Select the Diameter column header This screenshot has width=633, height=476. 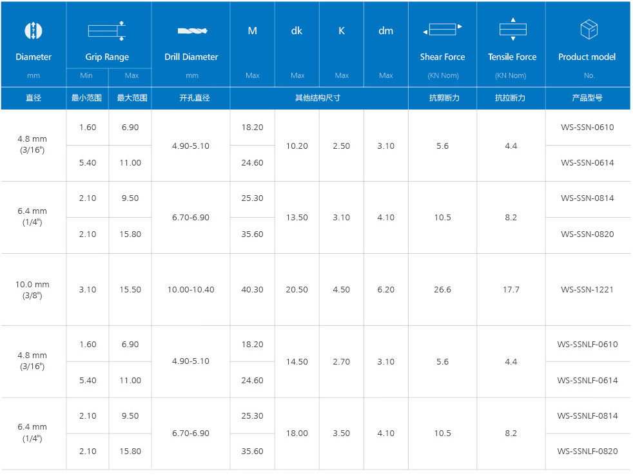tap(33, 57)
